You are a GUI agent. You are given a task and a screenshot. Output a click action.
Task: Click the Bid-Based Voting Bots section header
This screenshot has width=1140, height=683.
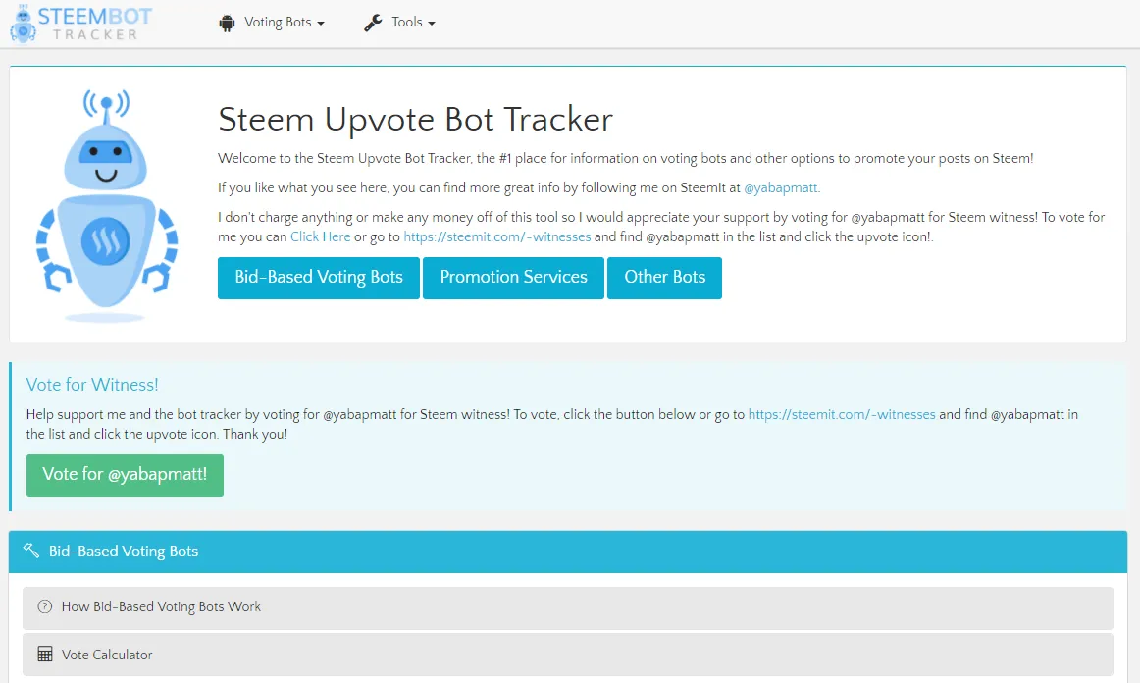(568, 552)
